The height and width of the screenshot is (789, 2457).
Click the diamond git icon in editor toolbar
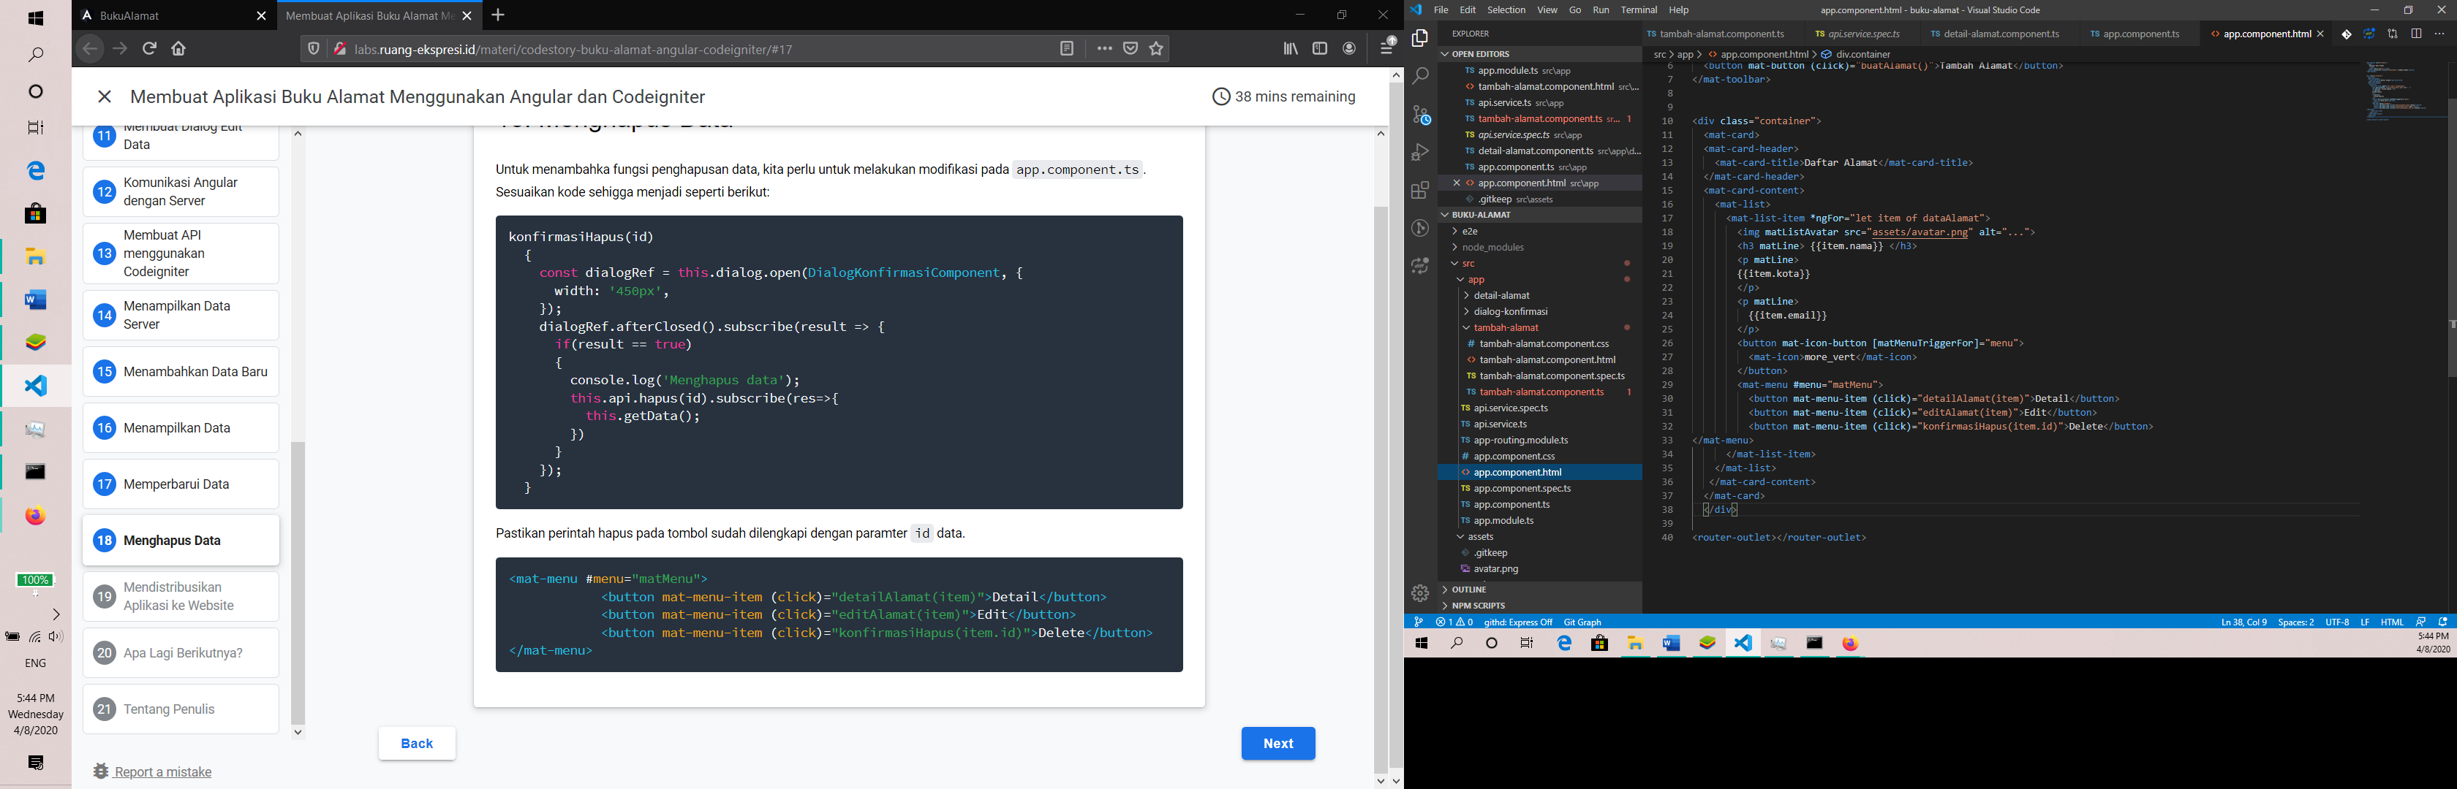2347,34
